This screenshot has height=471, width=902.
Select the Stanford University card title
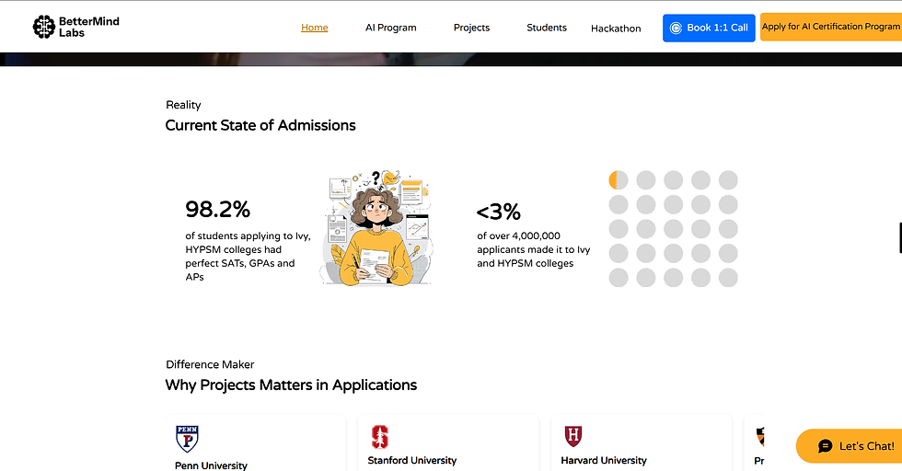coord(412,460)
